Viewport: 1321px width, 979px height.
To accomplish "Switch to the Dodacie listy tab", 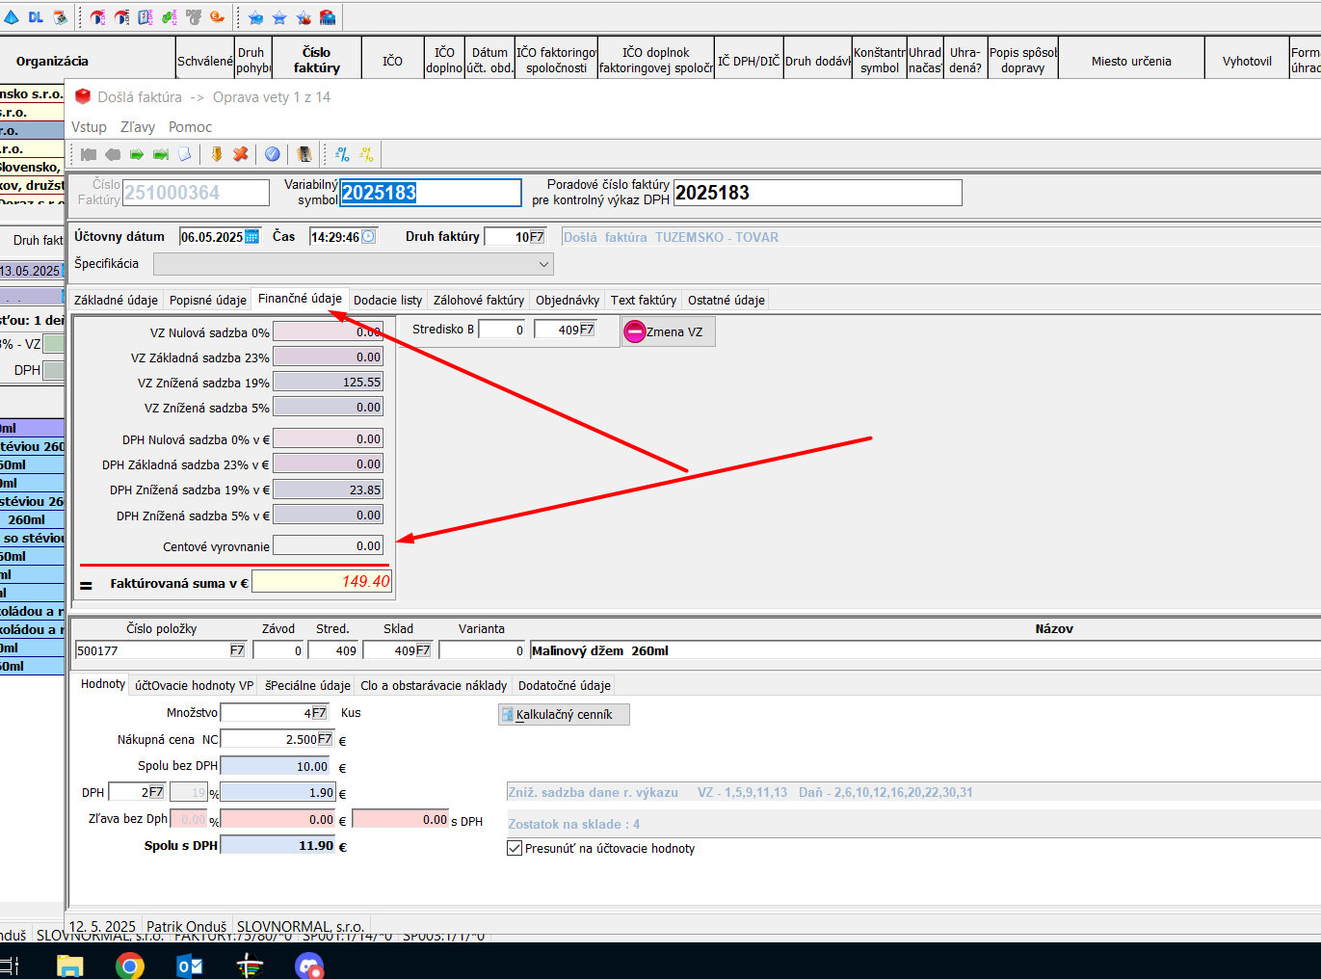I will [387, 300].
